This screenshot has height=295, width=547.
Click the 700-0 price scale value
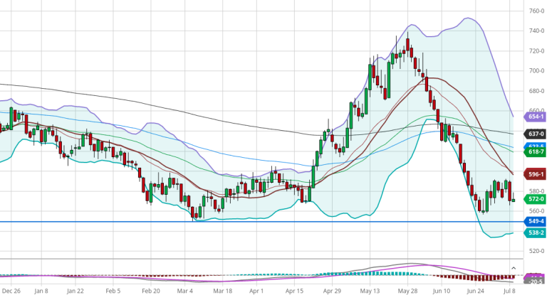536,71
